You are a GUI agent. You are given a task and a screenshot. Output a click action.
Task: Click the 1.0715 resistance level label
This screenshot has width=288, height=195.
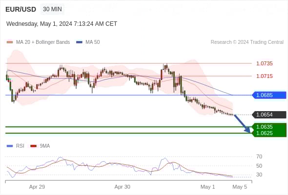[264, 76]
